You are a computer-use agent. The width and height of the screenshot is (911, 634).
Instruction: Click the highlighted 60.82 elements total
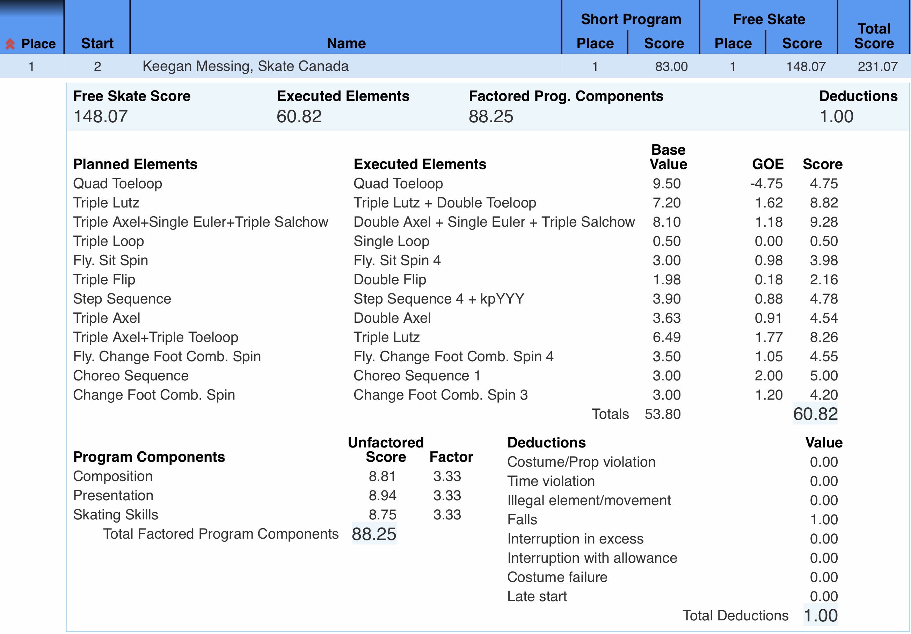(815, 414)
